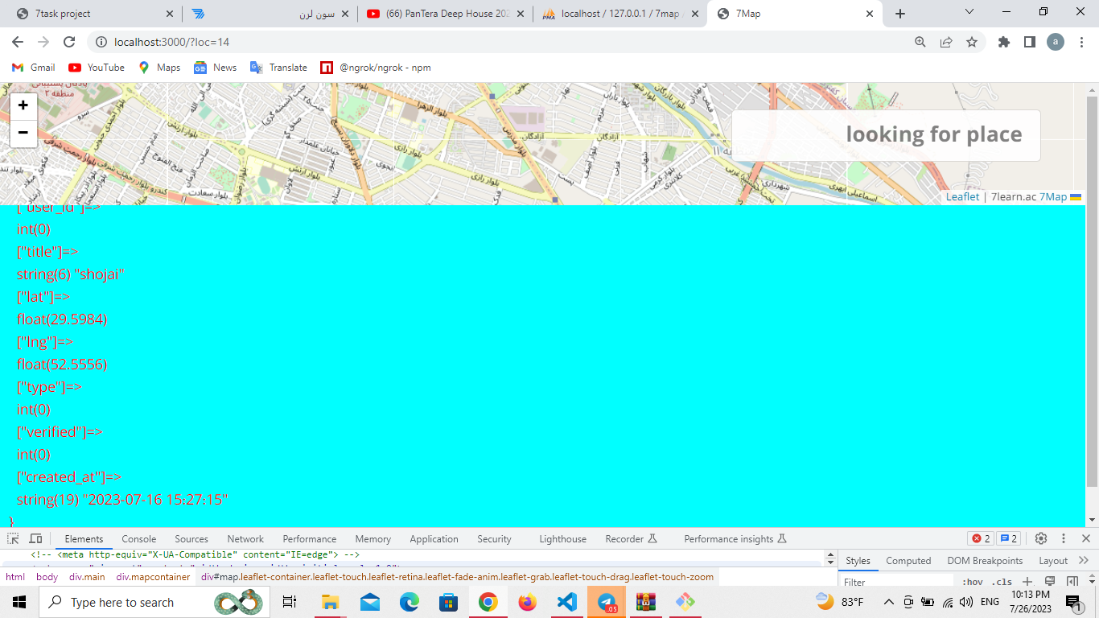Open Gmail bookmark
The image size is (1099, 618).
tap(34, 68)
